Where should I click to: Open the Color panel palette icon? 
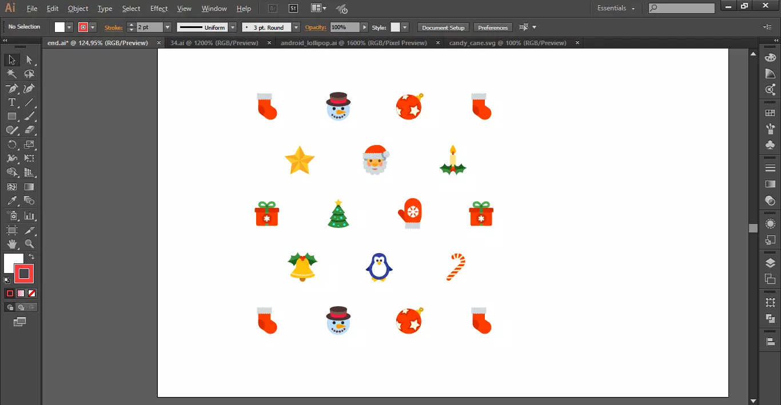770,57
